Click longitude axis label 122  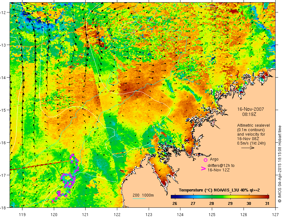click(117, 214)
